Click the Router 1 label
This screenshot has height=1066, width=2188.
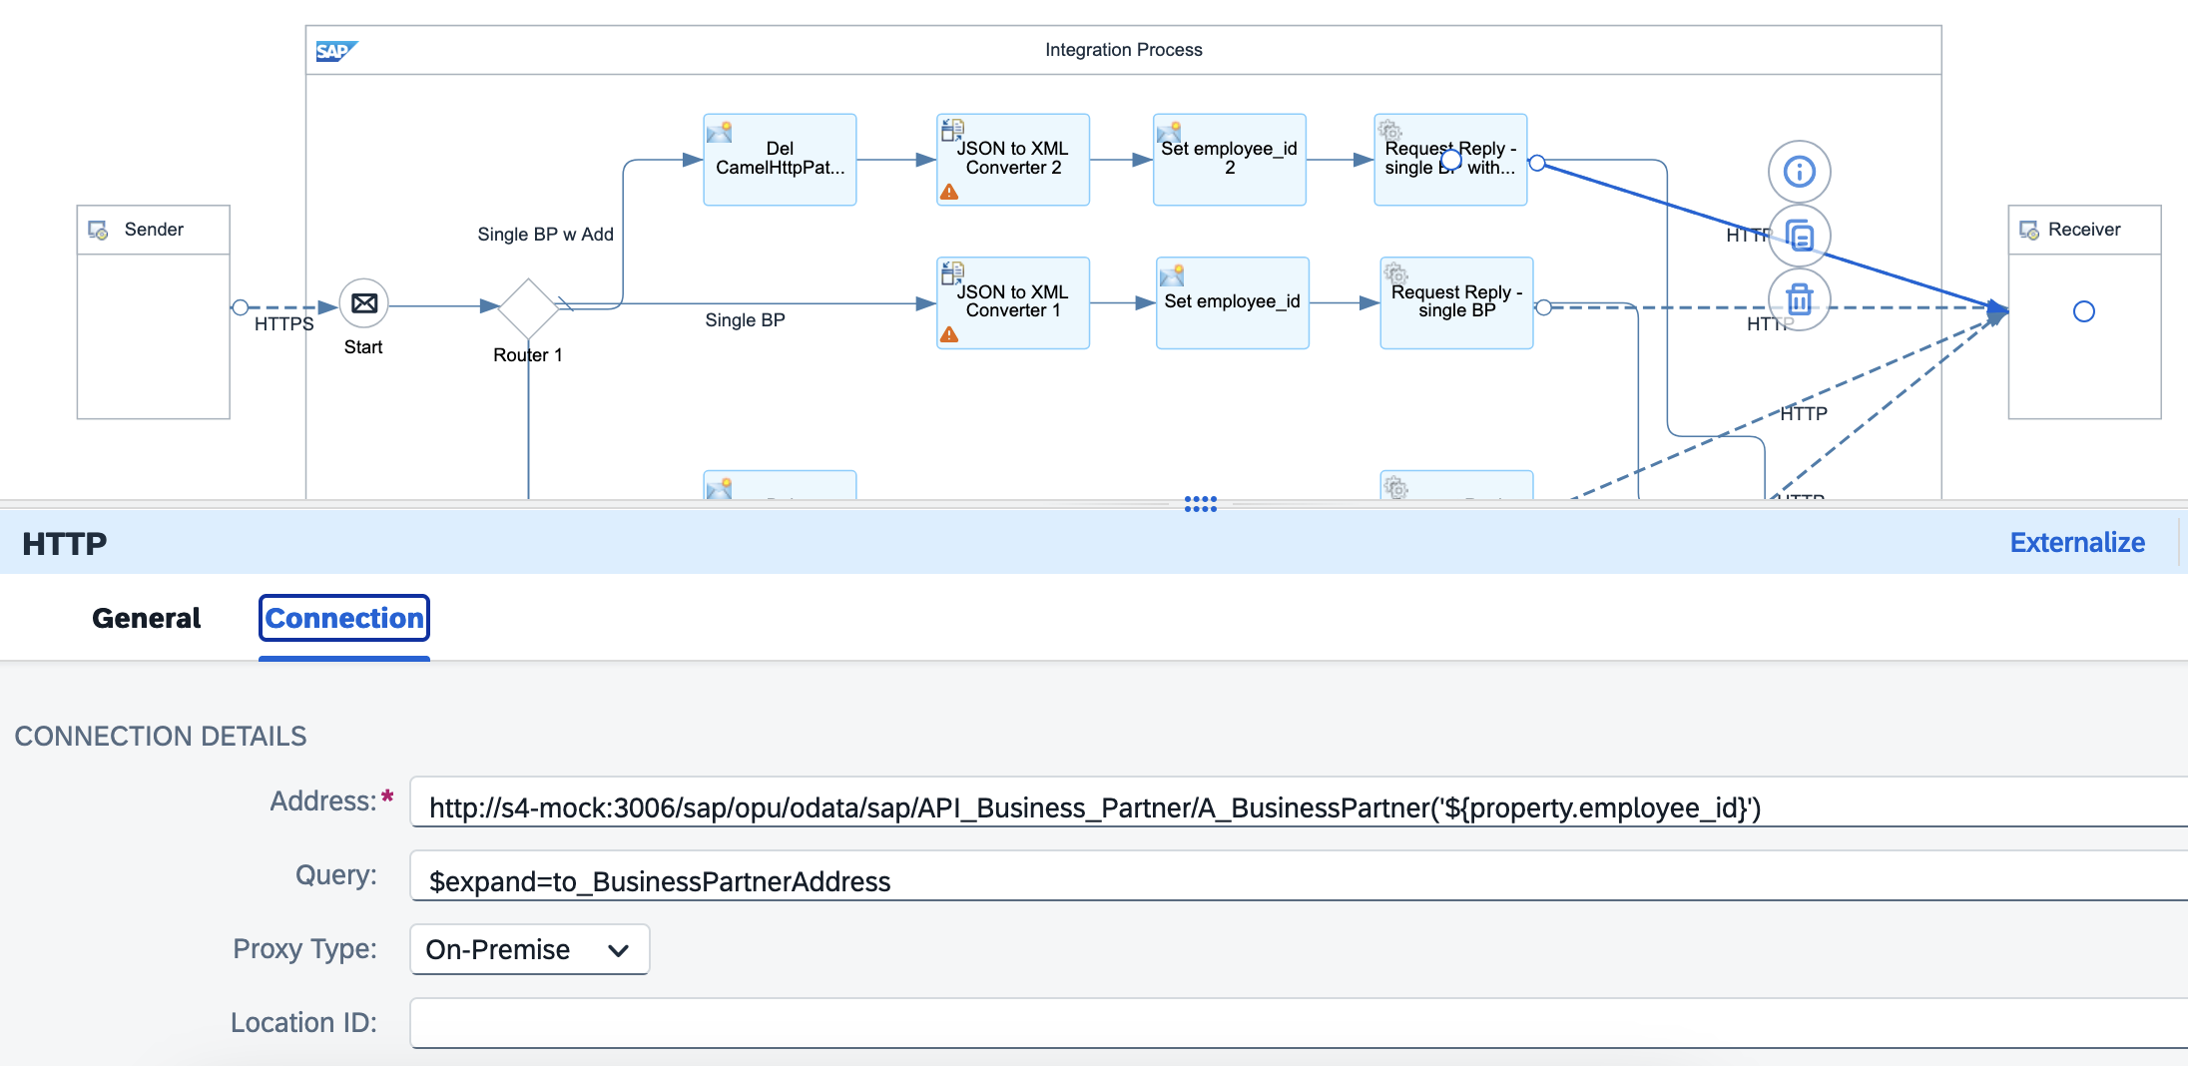(528, 355)
